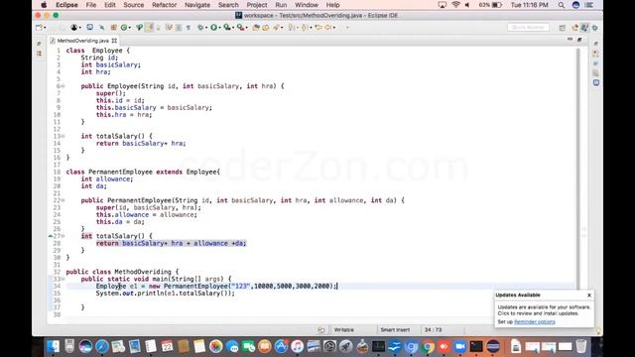Click the Writable status bar entry

(x=344, y=330)
